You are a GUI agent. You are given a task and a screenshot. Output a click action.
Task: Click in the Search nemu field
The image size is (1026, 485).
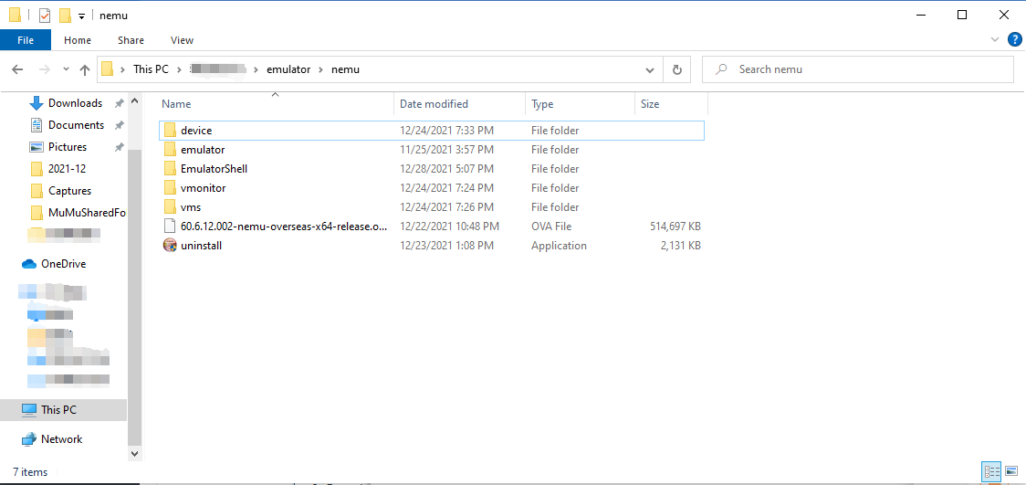pos(857,69)
